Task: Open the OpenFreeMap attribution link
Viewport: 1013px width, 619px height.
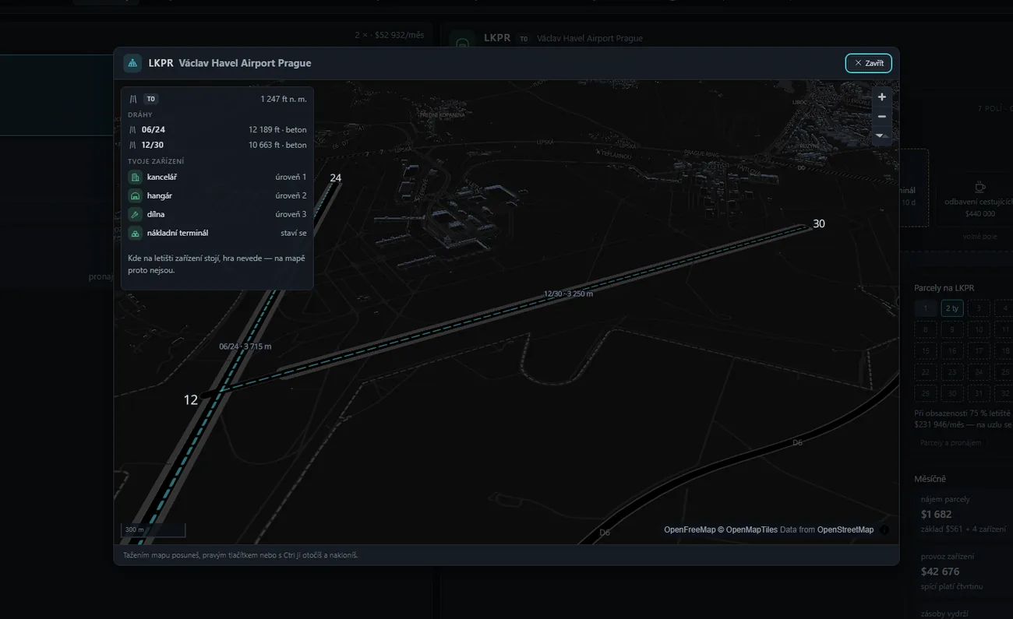Action: [690, 529]
